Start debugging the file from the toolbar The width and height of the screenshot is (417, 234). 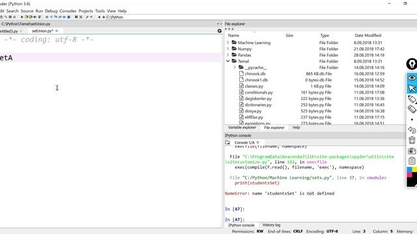click(x=47, y=17)
